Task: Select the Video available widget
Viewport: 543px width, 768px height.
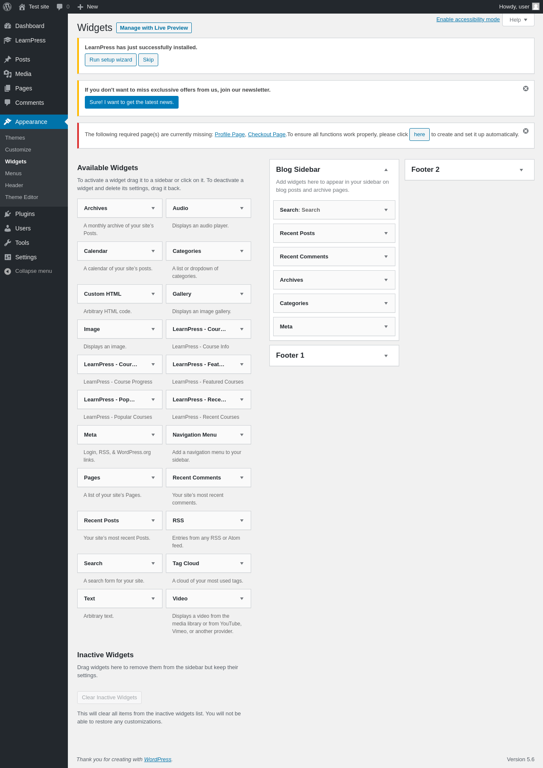Action: [208, 599]
